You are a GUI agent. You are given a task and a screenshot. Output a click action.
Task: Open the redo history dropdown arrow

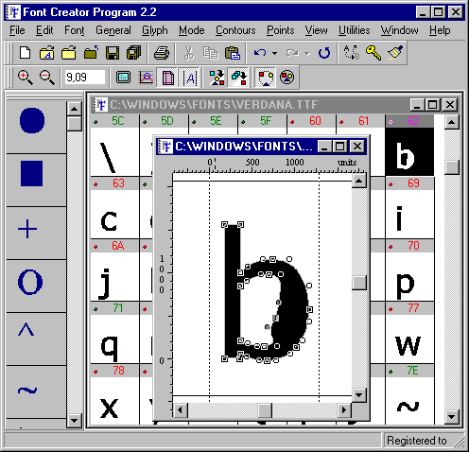pos(307,53)
